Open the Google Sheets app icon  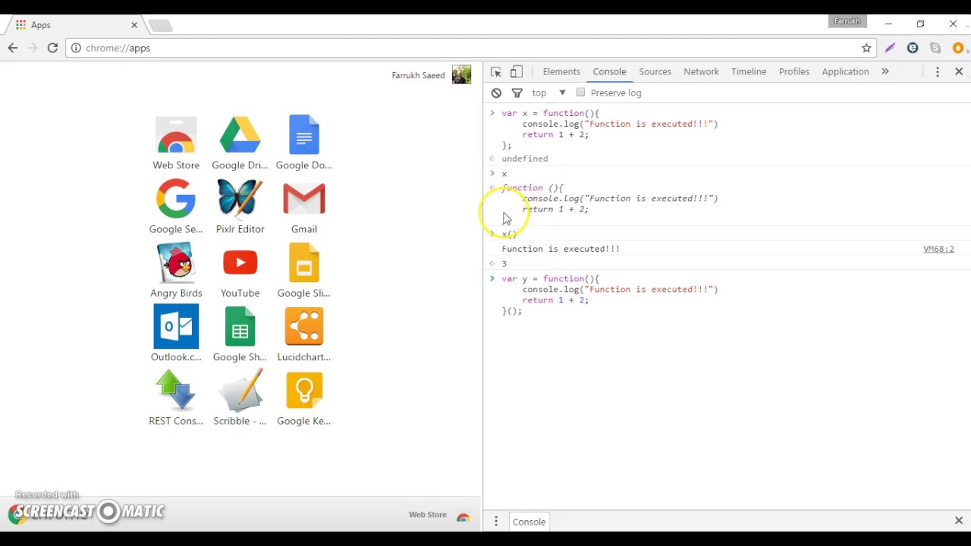(x=240, y=327)
